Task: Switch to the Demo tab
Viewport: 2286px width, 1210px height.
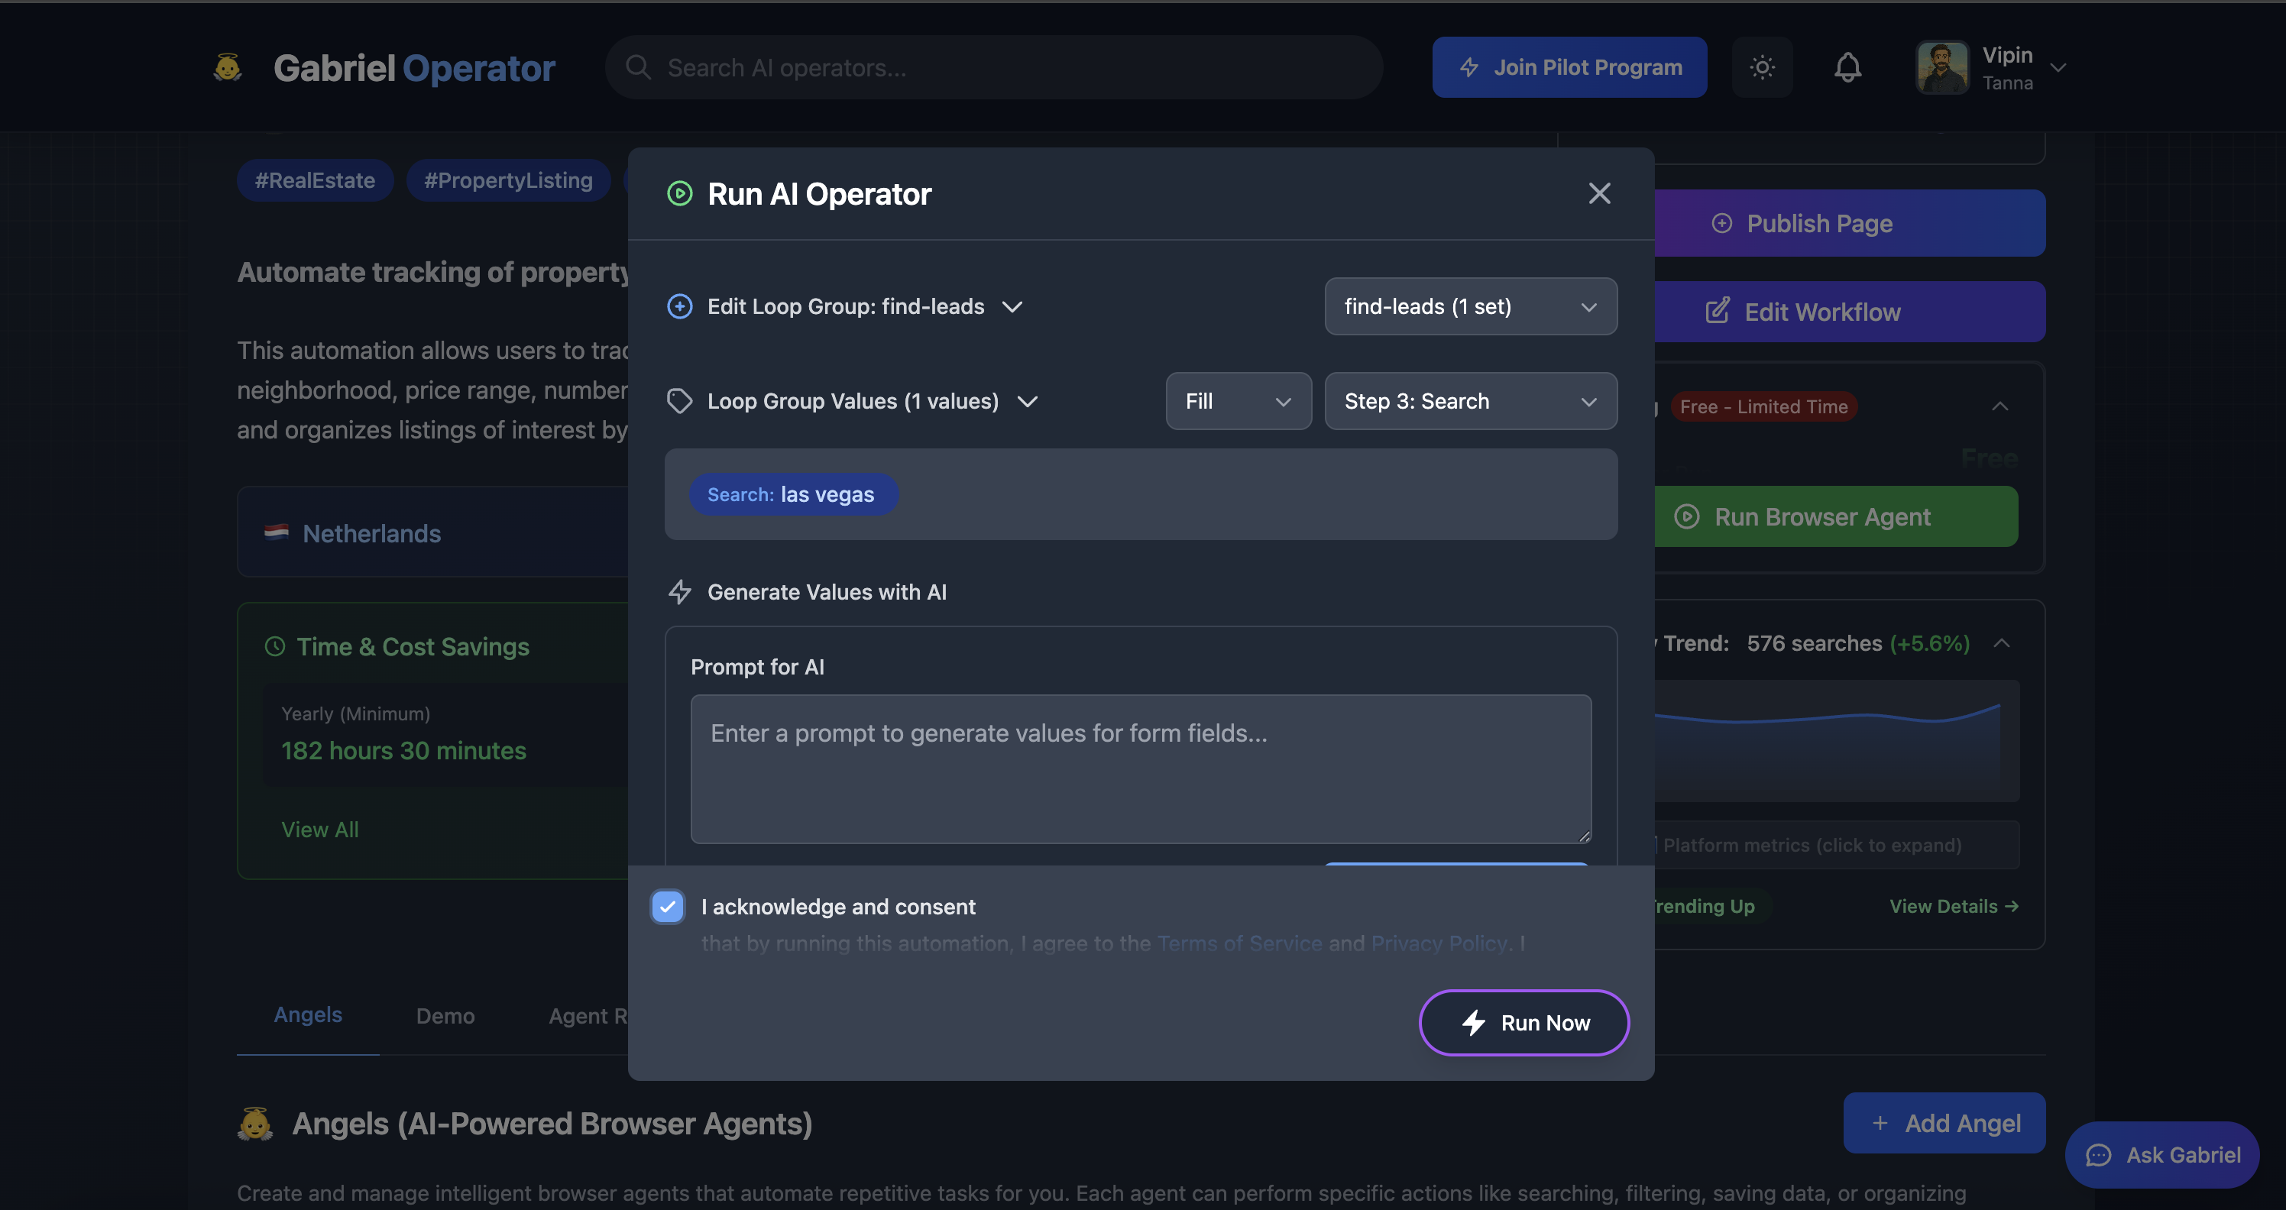Action: tap(445, 1016)
